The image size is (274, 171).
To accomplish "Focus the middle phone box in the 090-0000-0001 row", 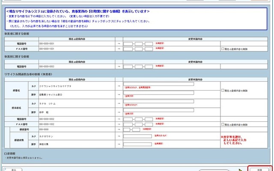I will pos(139,44).
